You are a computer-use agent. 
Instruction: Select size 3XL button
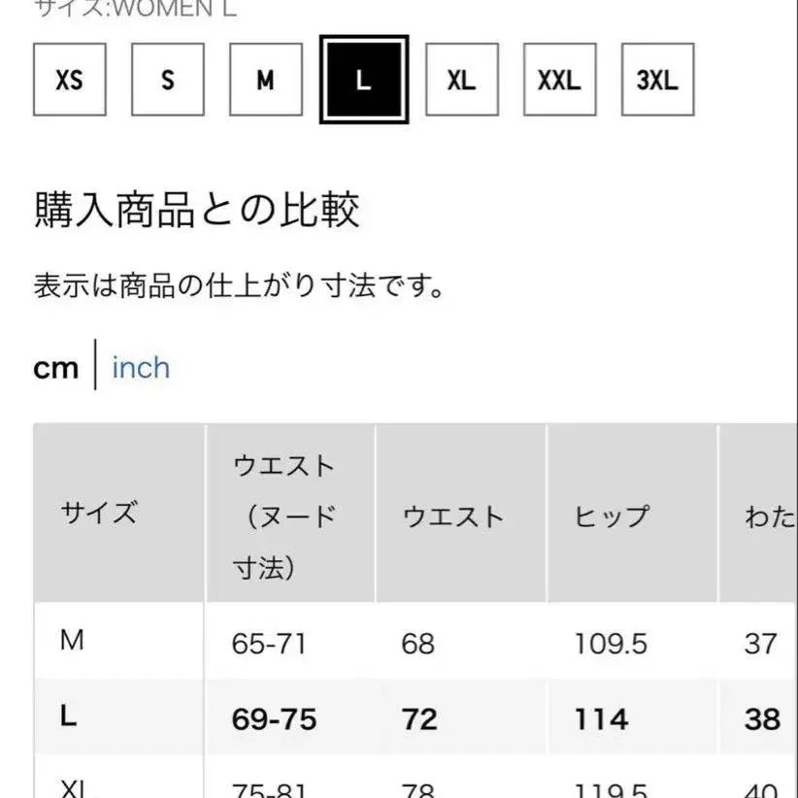click(x=657, y=80)
